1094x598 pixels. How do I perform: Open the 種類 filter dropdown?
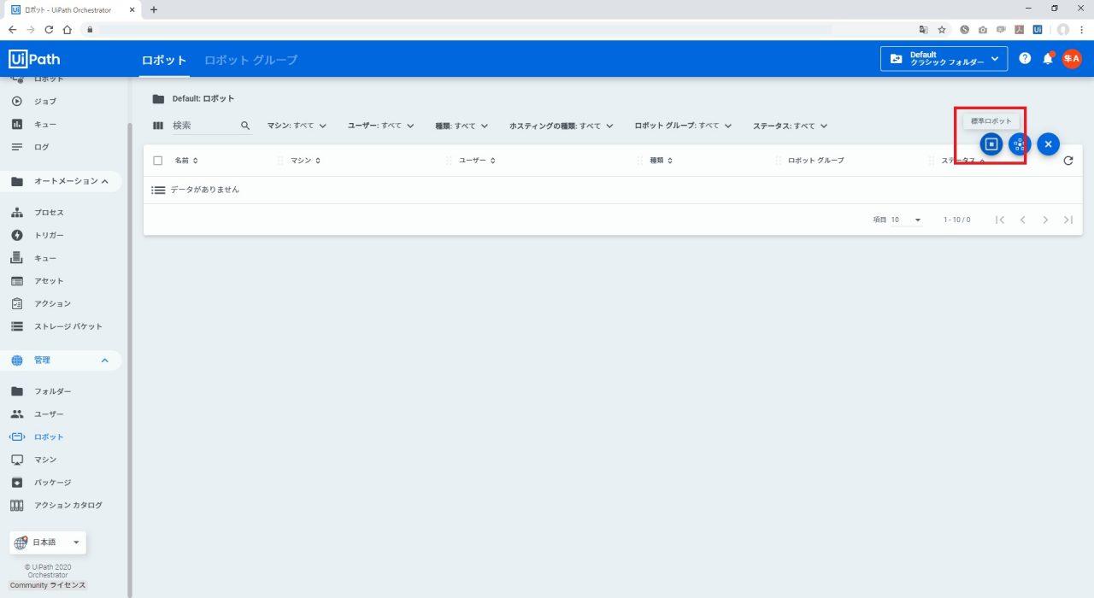point(462,126)
